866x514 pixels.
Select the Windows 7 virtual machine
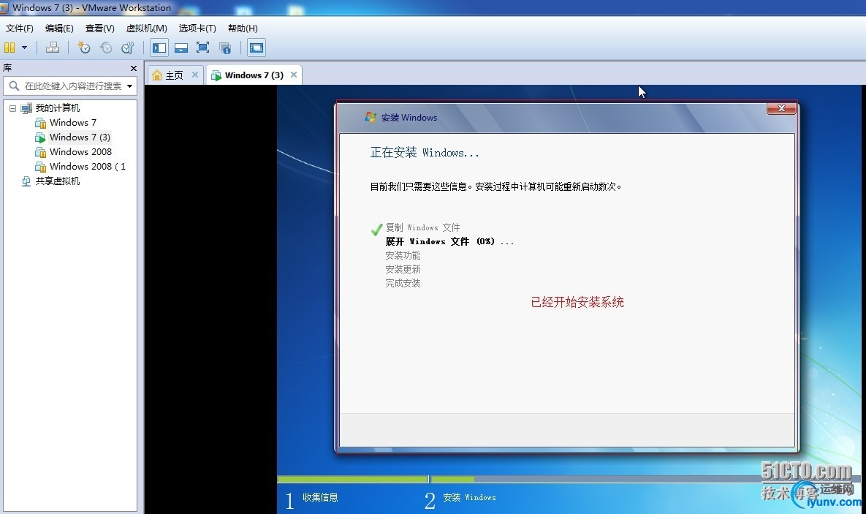73,122
